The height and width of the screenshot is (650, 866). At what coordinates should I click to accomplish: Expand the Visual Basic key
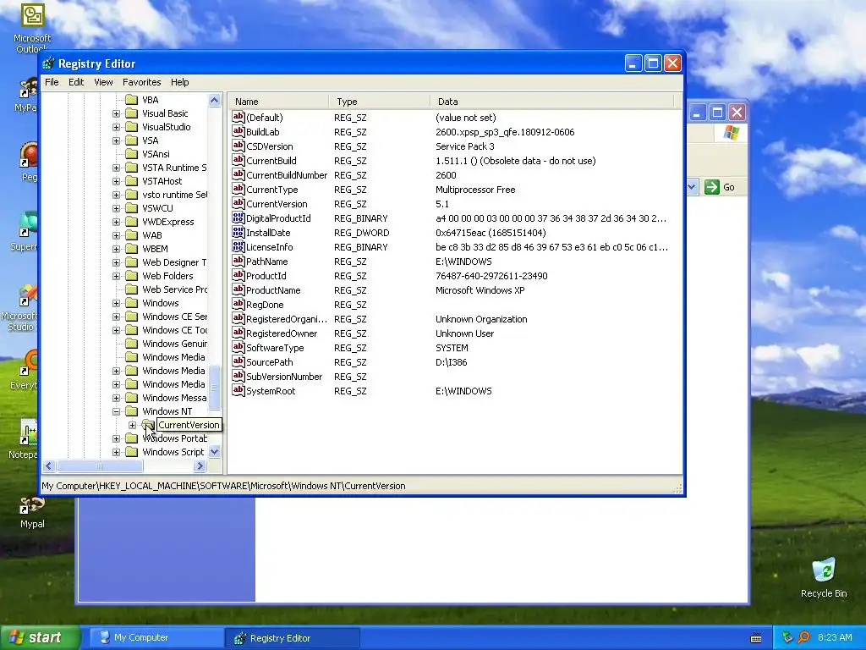click(x=116, y=113)
